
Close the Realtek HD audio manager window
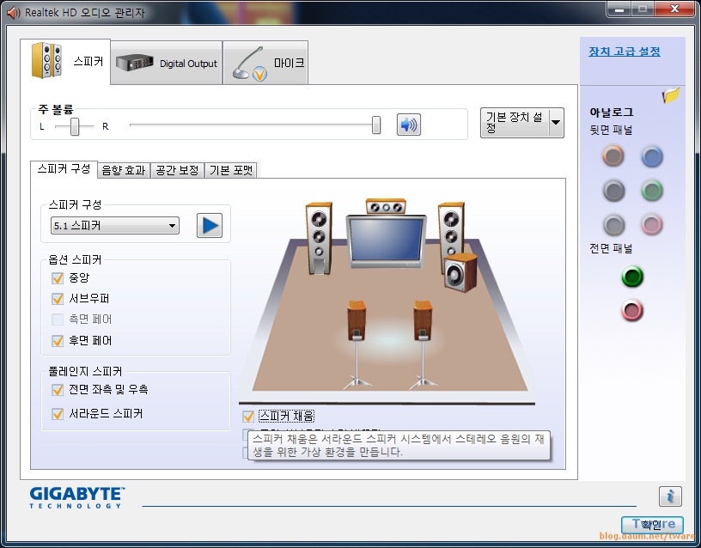[674, 9]
